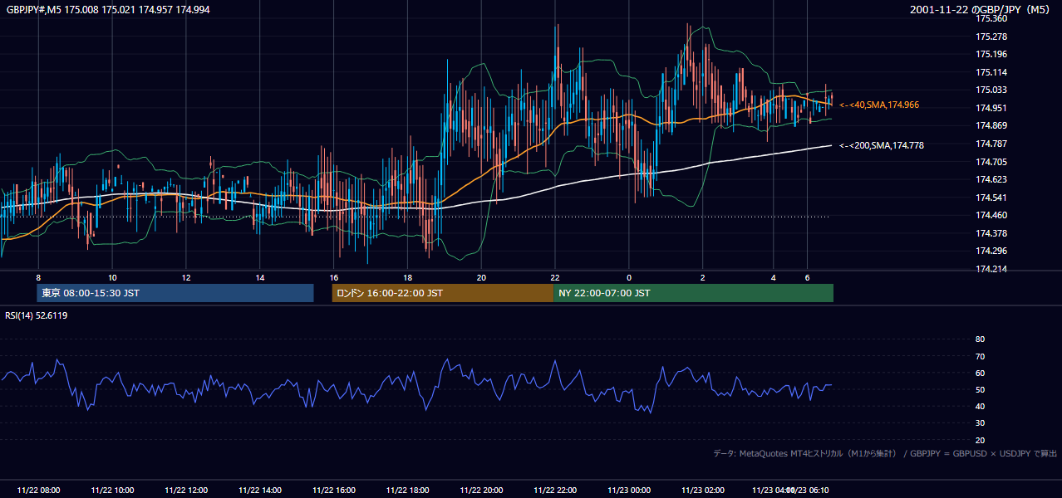Click the 11/22 10:00 bottom date label
Viewport: 1062px width, 498px height.
coord(112,490)
